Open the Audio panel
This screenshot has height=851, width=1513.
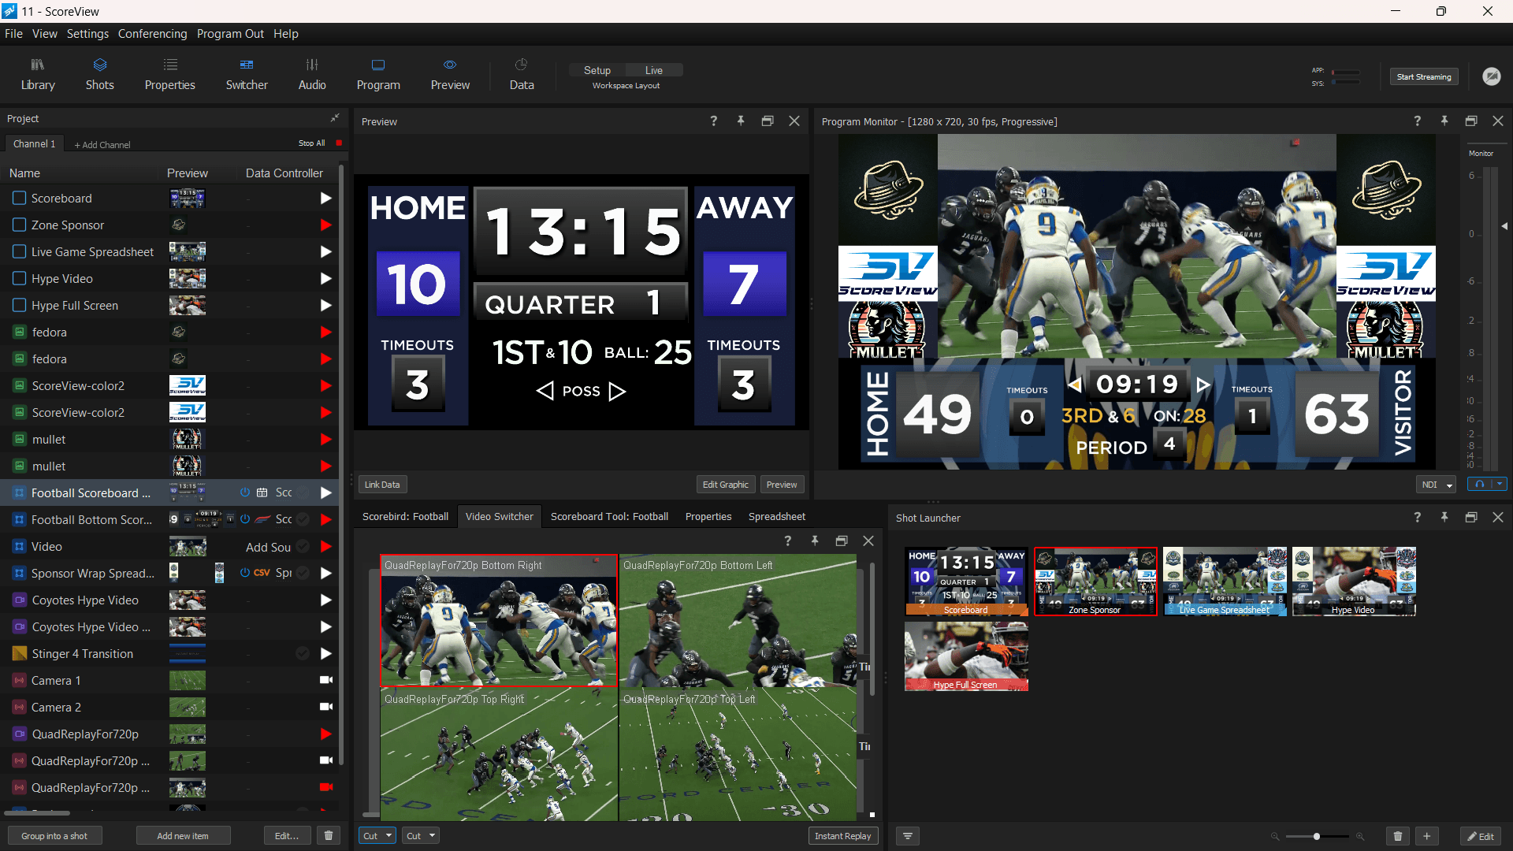coord(311,73)
